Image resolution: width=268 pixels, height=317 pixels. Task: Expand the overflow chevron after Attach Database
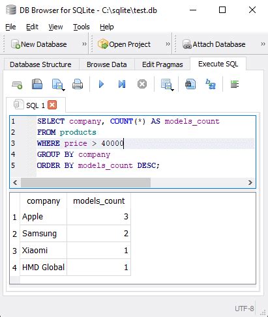pos(263,44)
